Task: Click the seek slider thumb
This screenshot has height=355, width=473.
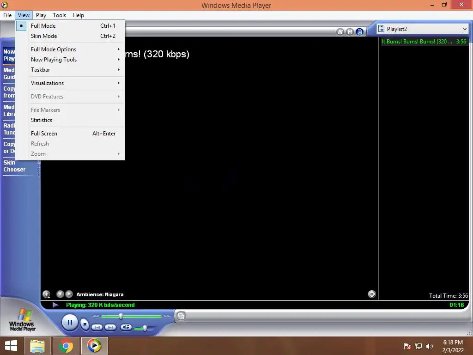Action: [x=121, y=316]
